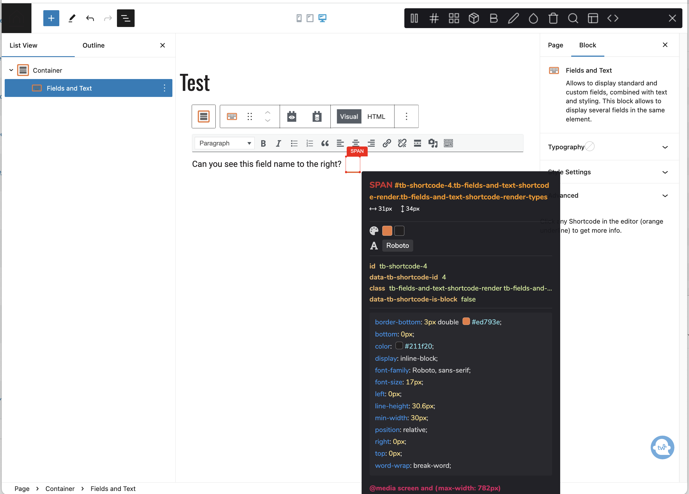Click the dark color swatch beside the orange one
Viewport: 689px width, 494px height.
coord(399,231)
